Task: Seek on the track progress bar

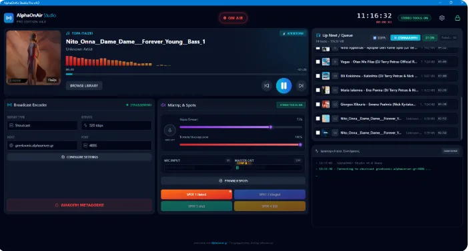Action: click(x=186, y=74)
